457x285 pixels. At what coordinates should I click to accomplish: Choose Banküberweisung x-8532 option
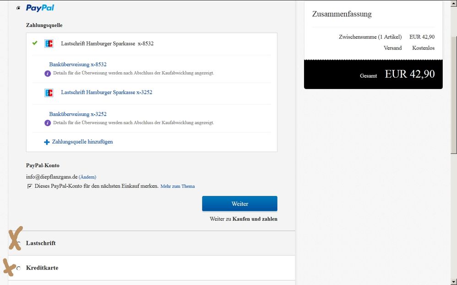[x=77, y=64]
